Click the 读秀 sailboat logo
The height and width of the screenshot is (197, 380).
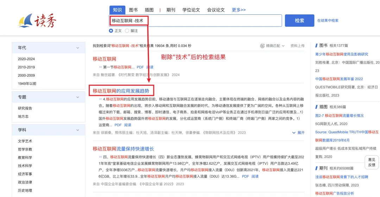pyautogui.click(x=37, y=21)
